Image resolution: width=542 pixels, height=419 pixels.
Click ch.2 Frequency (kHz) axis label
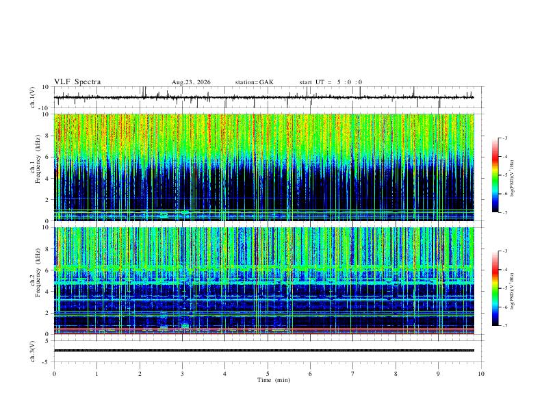[x=36, y=281]
